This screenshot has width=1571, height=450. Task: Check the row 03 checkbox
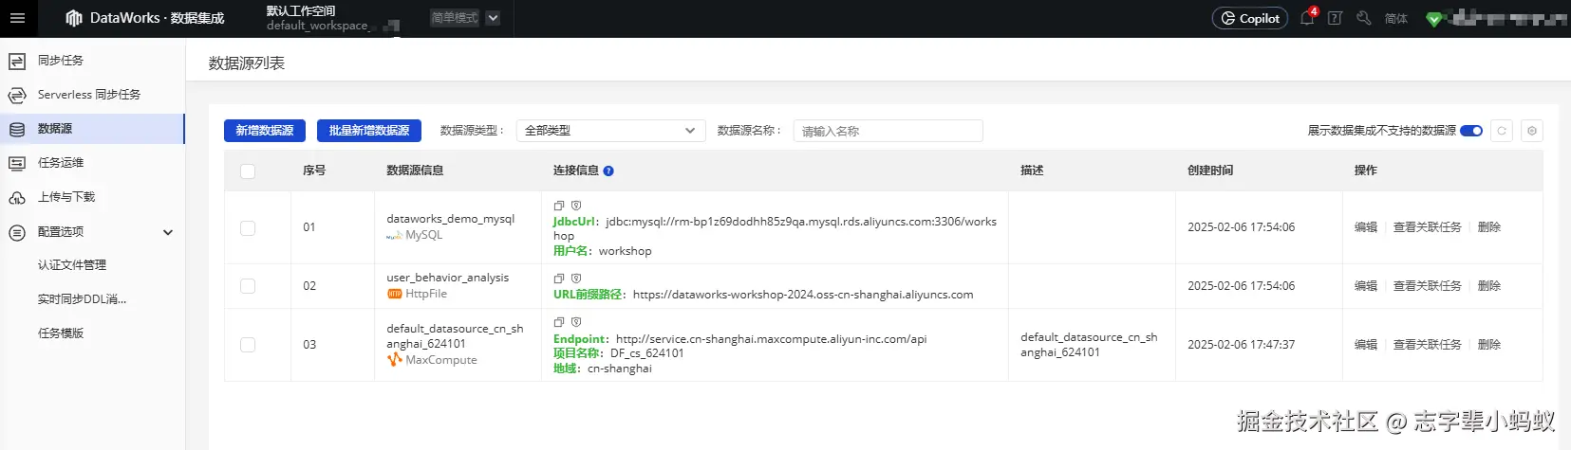tap(248, 345)
